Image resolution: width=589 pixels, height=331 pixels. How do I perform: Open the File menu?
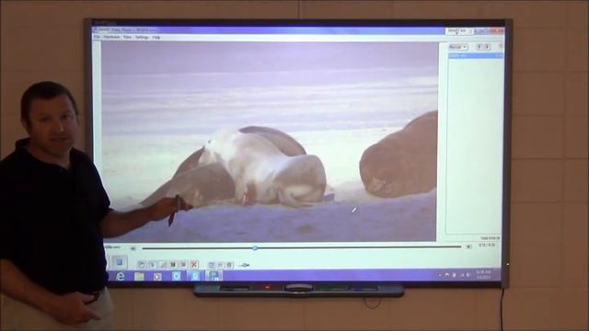97,37
